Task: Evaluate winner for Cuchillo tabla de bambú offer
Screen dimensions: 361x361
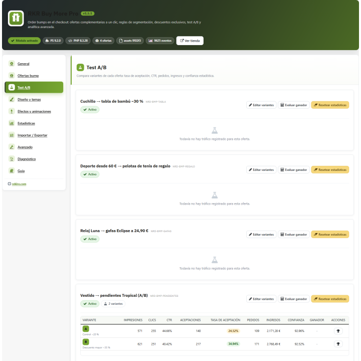Action: pos(293,105)
